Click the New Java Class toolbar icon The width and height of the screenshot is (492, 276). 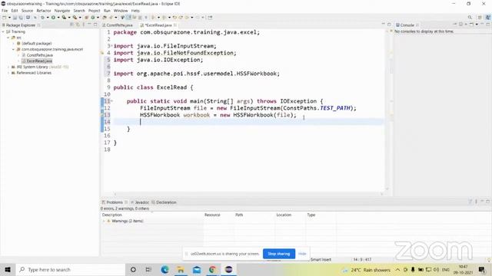[92, 18]
